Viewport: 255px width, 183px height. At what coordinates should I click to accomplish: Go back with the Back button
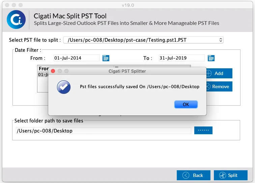coord(194,175)
